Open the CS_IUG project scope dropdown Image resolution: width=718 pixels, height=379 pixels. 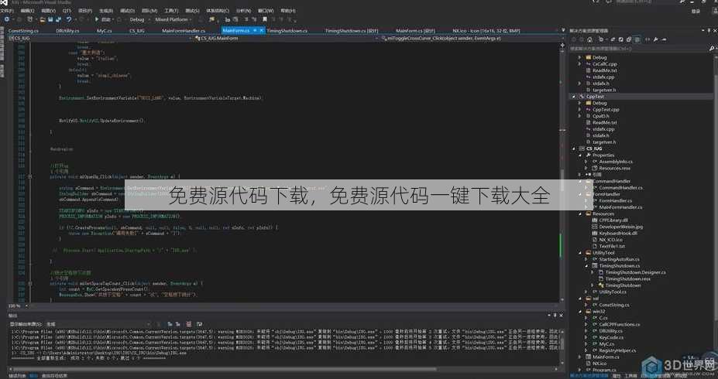(x=101, y=39)
